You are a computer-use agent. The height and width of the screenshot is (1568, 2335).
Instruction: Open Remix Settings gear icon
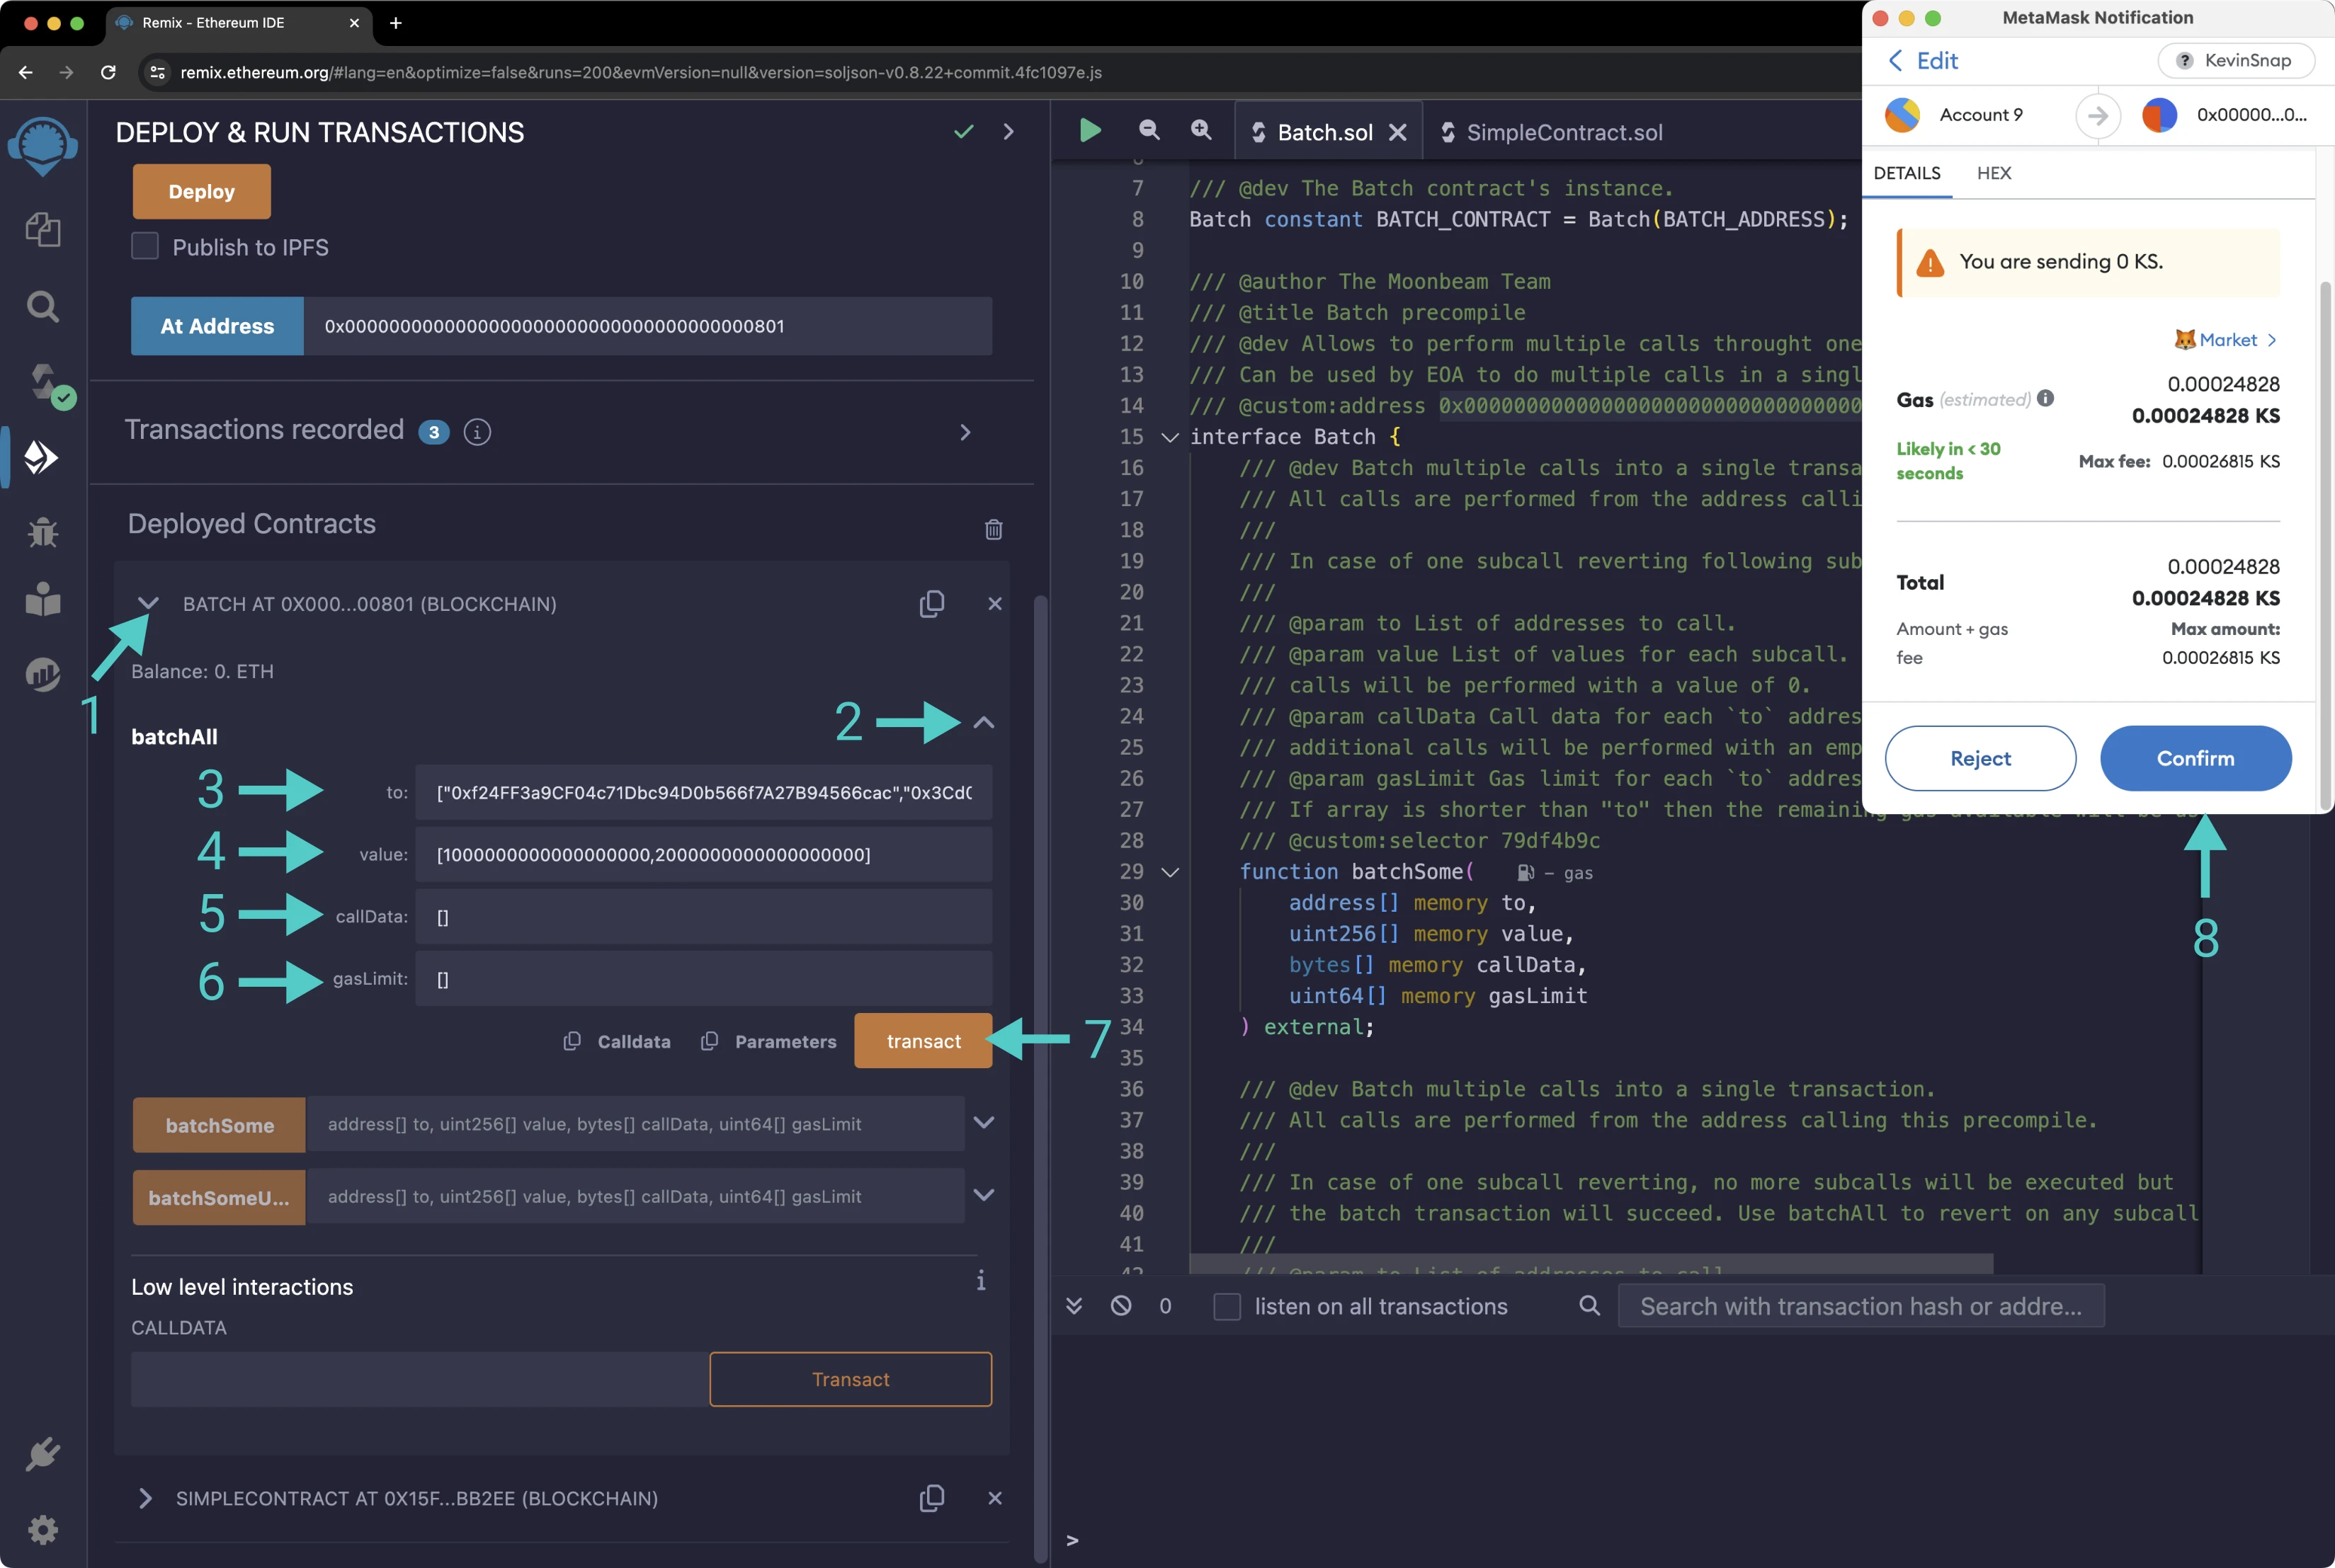[x=43, y=1530]
